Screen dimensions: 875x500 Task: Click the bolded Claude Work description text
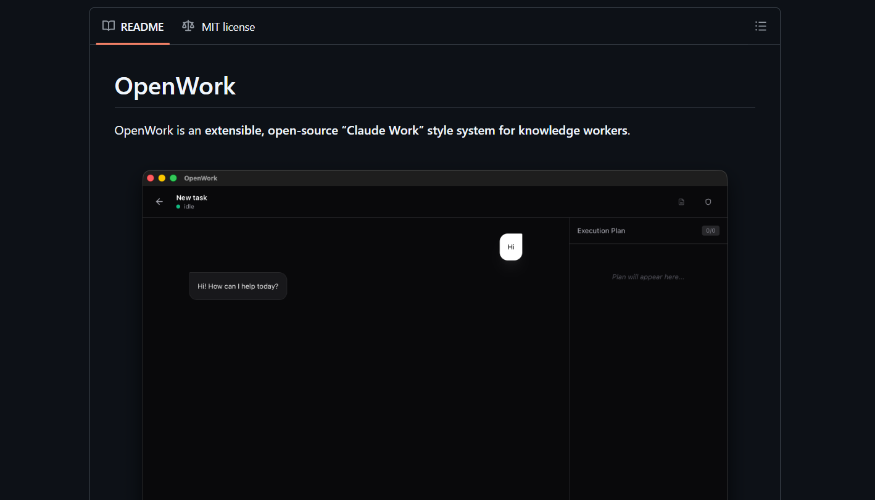pyautogui.click(x=415, y=130)
